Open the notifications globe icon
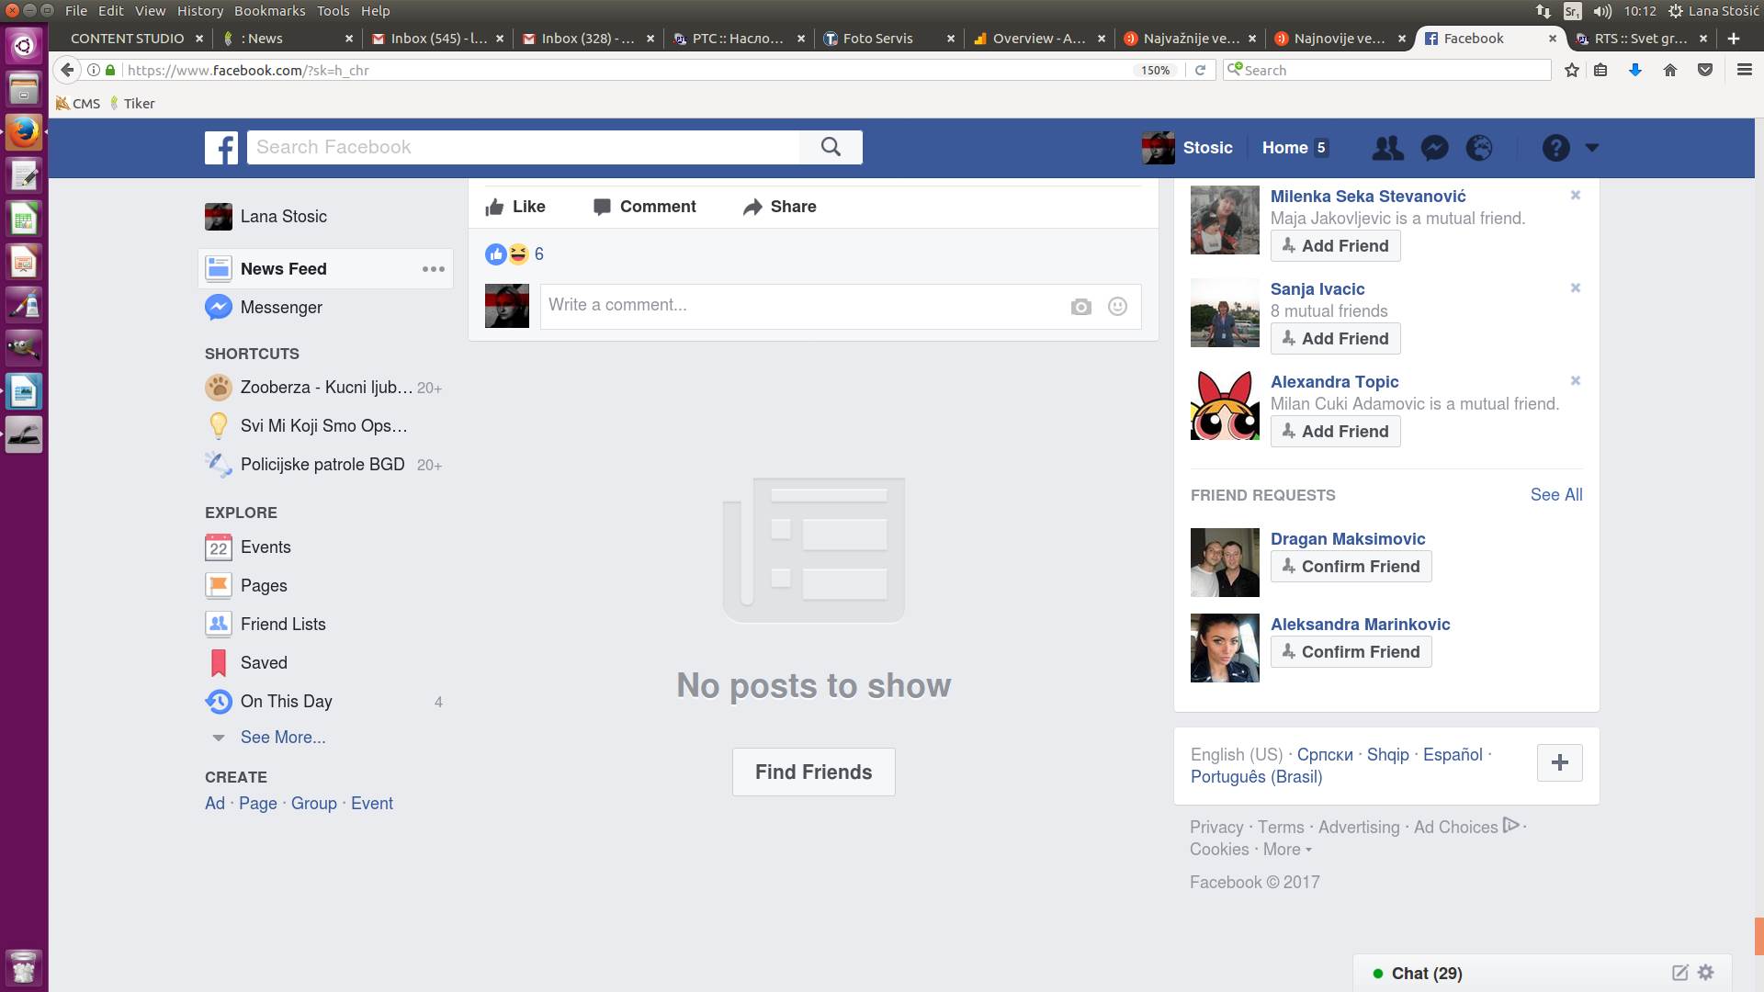 click(1479, 148)
